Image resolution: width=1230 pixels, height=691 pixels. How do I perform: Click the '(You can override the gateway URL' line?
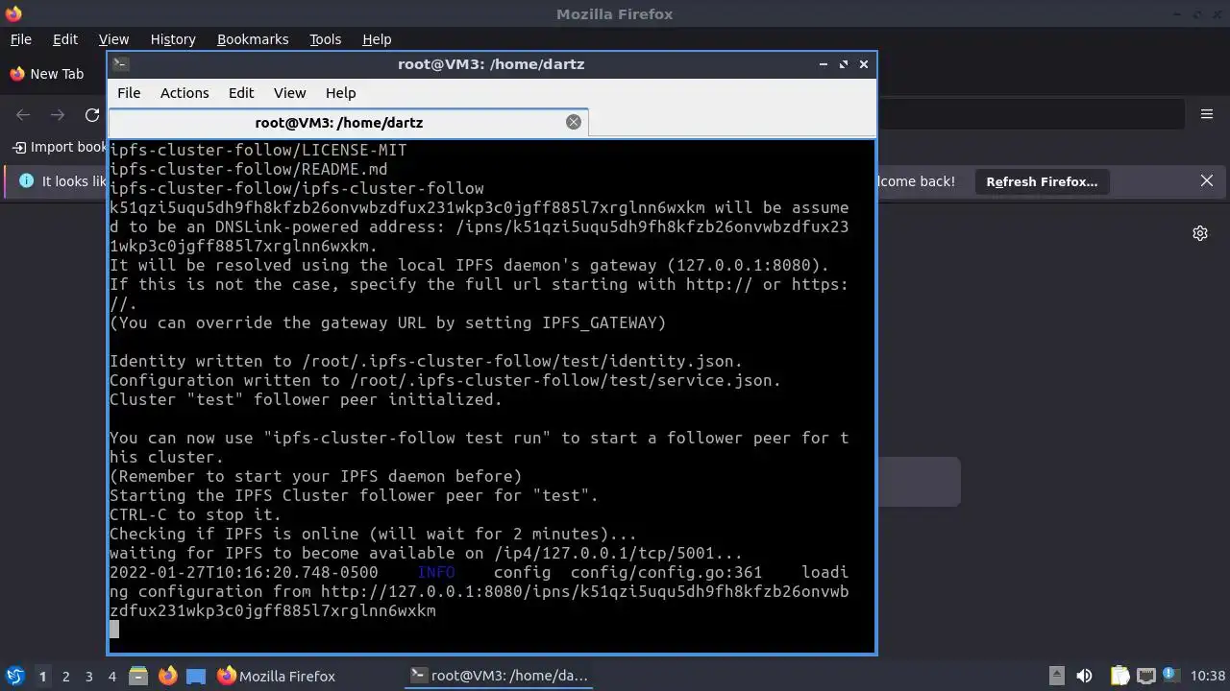pyautogui.click(x=388, y=322)
